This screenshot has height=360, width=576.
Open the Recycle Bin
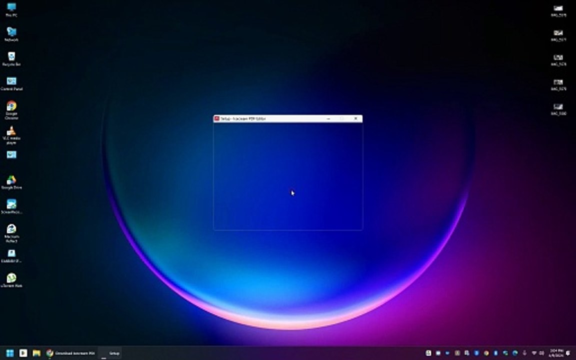(x=11, y=59)
